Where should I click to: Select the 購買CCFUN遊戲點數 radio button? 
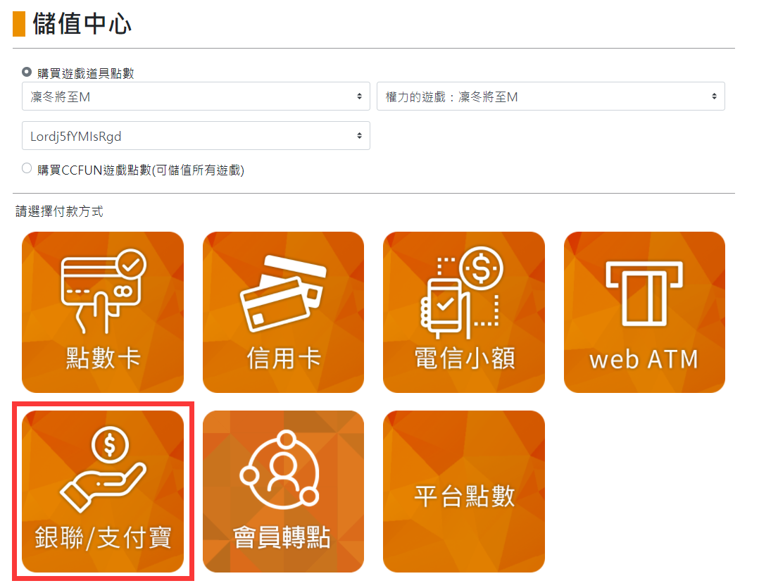[27, 168]
